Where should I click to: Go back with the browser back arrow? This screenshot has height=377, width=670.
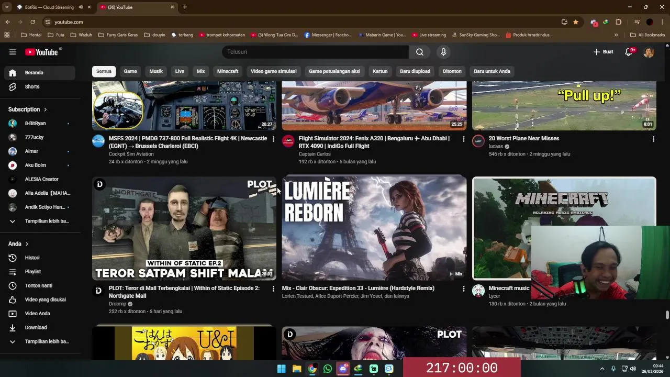(x=7, y=22)
